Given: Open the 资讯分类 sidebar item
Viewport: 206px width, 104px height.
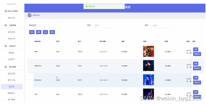Looking at the screenshot, I should click(12, 39).
